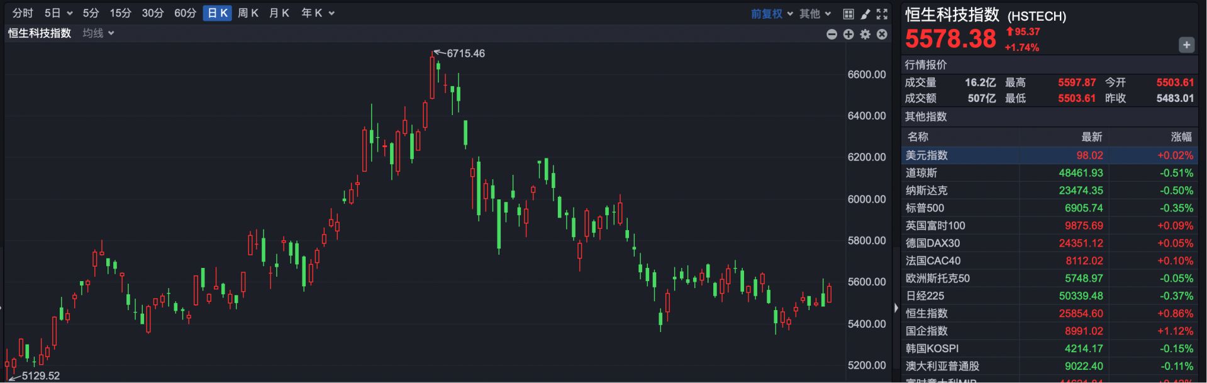Screen dimensions: 1207x383
Task: Close the chart panel with X icon
Action: (882, 35)
